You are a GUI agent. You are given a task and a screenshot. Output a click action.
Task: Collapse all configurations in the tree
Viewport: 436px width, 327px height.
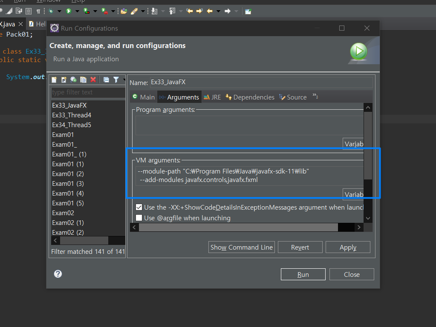coord(106,80)
